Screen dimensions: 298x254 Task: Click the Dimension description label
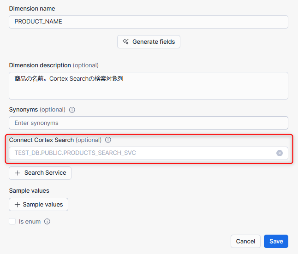tap(40, 65)
